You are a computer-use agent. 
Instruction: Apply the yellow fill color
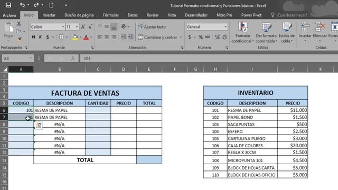click(75, 37)
